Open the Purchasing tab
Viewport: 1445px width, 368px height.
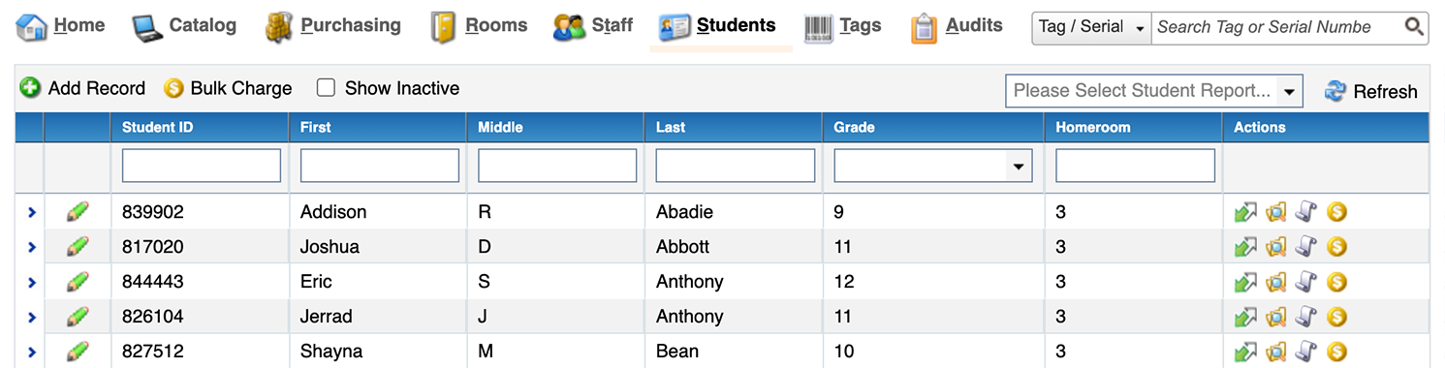333,26
